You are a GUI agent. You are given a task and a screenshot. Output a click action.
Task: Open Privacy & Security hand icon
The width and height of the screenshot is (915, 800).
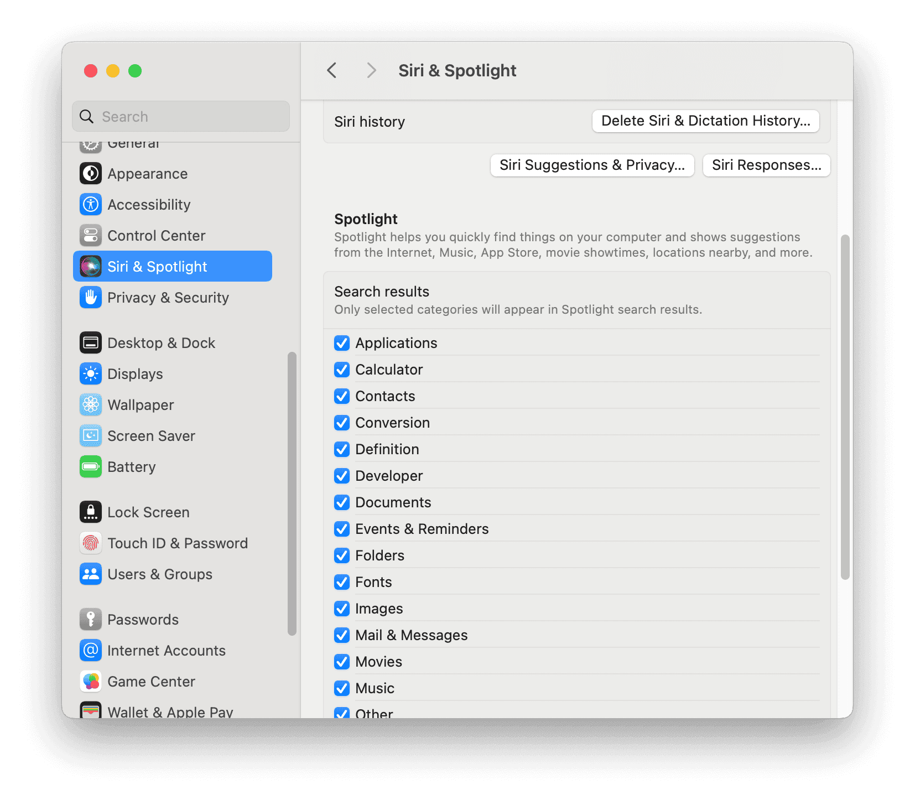[x=91, y=298]
